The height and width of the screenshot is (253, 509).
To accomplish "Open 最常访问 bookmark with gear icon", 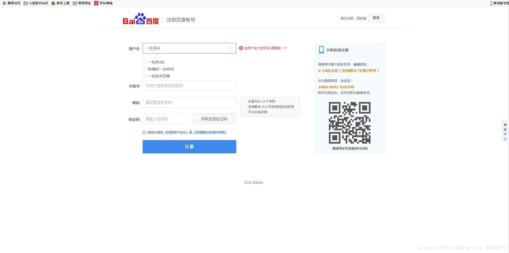I will (11, 3).
